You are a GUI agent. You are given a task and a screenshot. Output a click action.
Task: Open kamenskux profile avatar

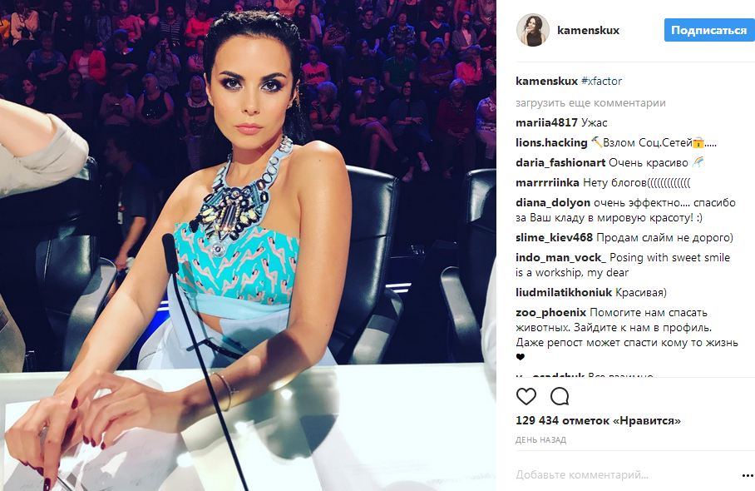point(532,30)
